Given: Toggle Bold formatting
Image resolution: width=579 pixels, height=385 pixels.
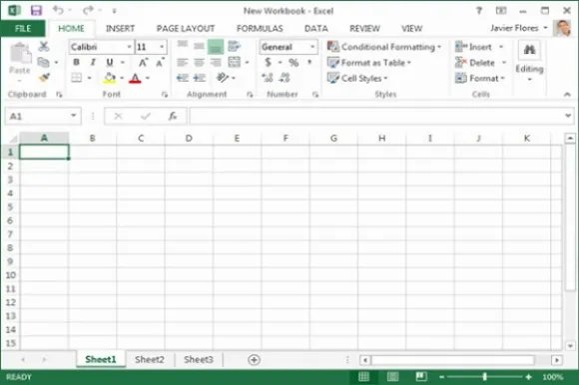Looking at the screenshot, I should 76,62.
